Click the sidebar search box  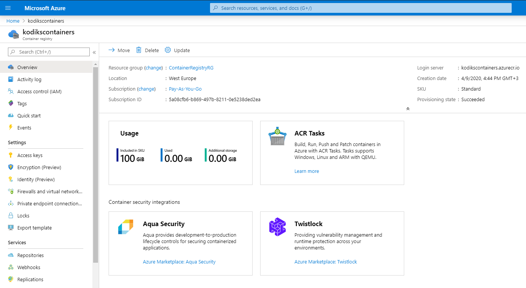[48, 52]
